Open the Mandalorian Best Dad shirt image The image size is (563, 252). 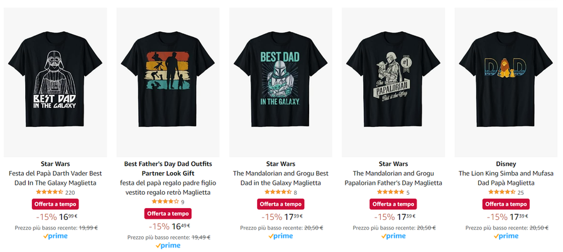pyautogui.click(x=281, y=82)
